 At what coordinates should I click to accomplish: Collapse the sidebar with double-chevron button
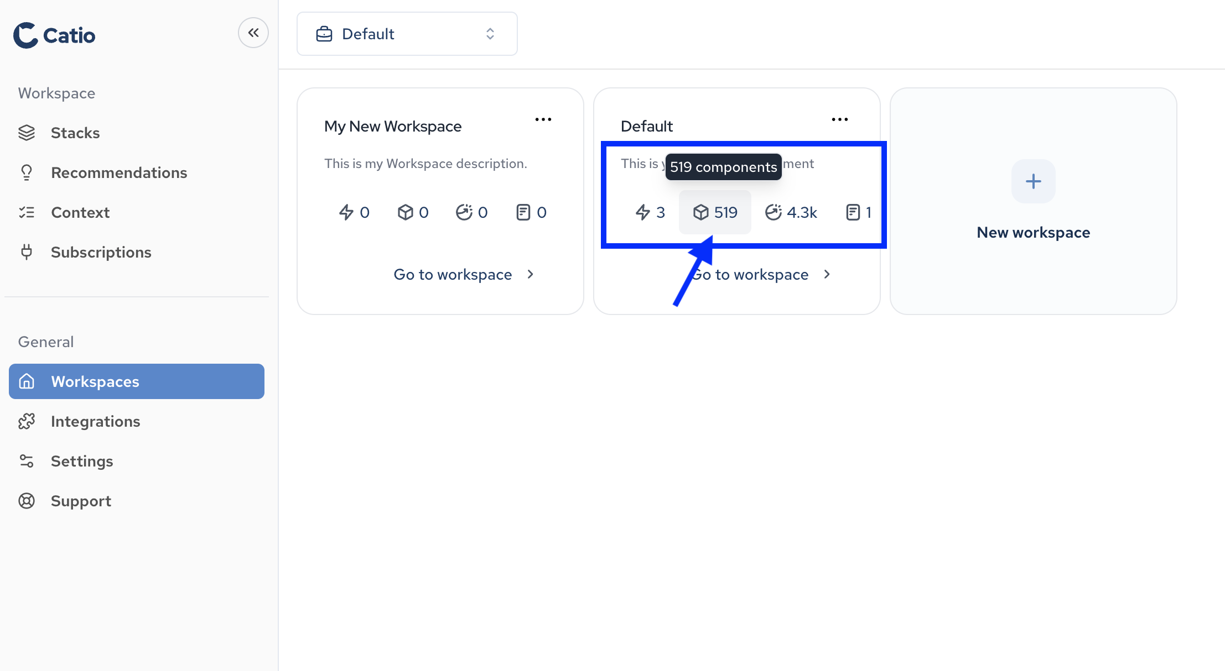(x=253, y=33)
